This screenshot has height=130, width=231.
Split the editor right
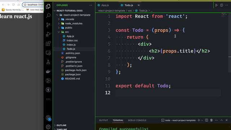tap(222, 5)
